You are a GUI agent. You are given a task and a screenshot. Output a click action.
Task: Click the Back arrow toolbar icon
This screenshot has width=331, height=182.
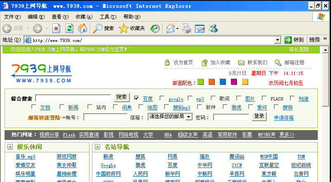click(7, 28)
